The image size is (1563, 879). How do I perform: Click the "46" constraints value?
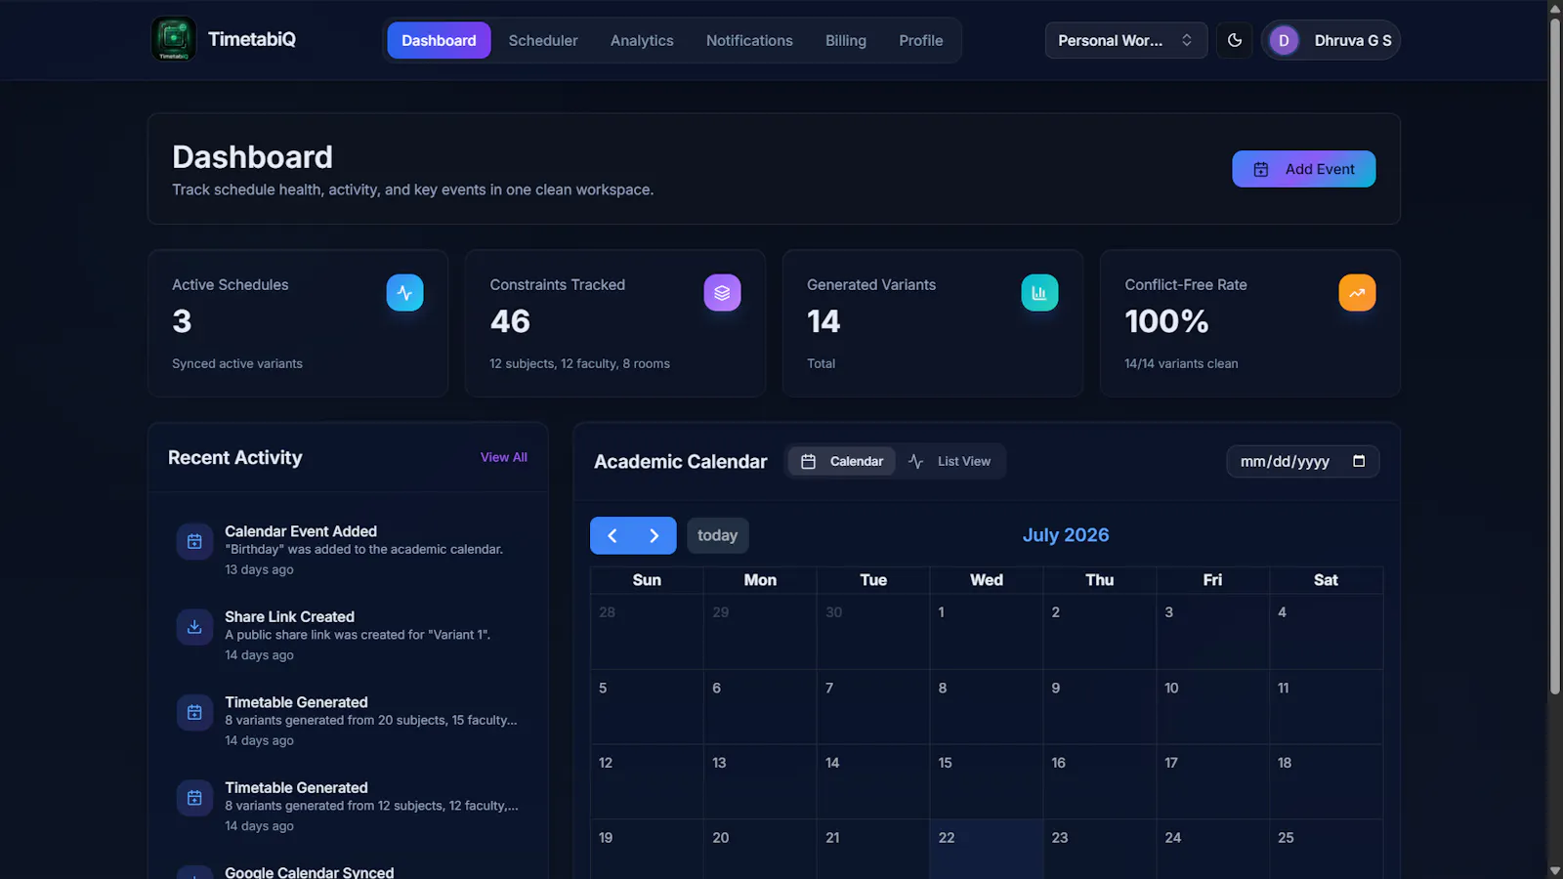(x=510, y=321)
